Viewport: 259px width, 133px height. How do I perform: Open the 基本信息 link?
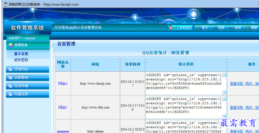pos(21,54)
